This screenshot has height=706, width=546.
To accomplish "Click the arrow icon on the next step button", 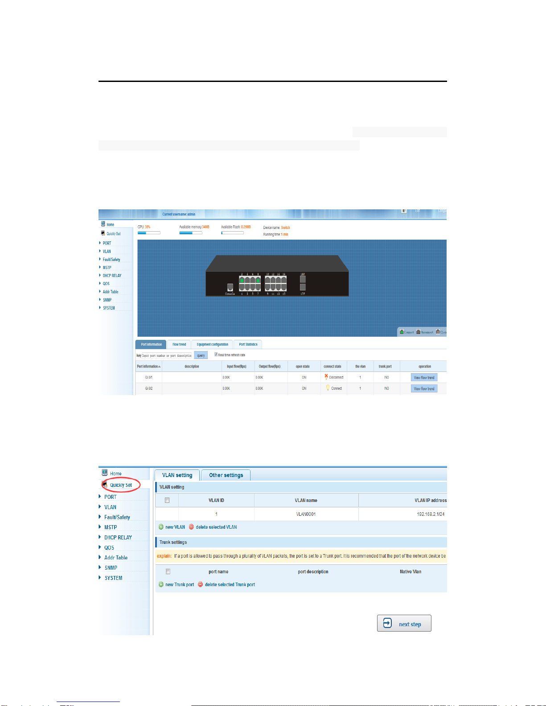I will pyautogui.click(x=388, y=623).
